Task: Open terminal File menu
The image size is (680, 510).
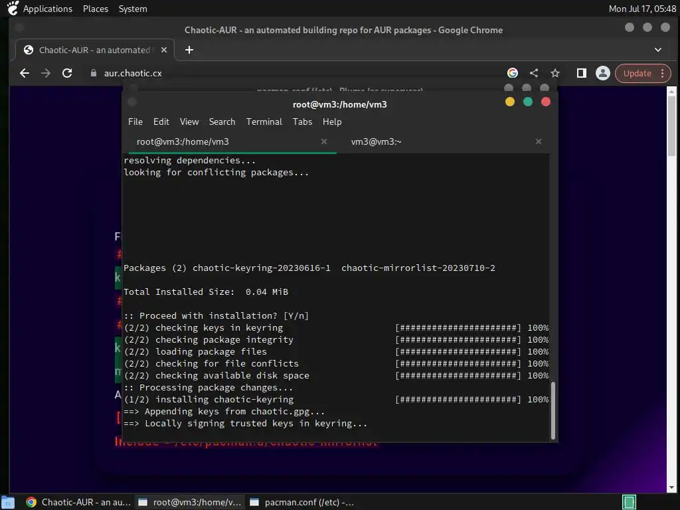Action: pyautogui.click(x=135, y=122)
